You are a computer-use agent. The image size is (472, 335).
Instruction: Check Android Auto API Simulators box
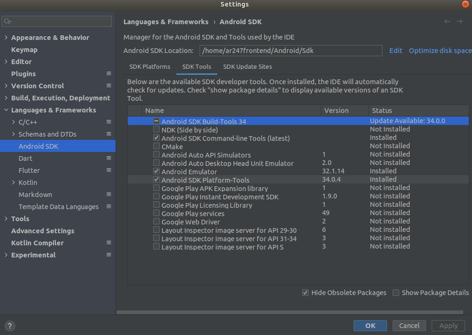[x=156, y=154]
